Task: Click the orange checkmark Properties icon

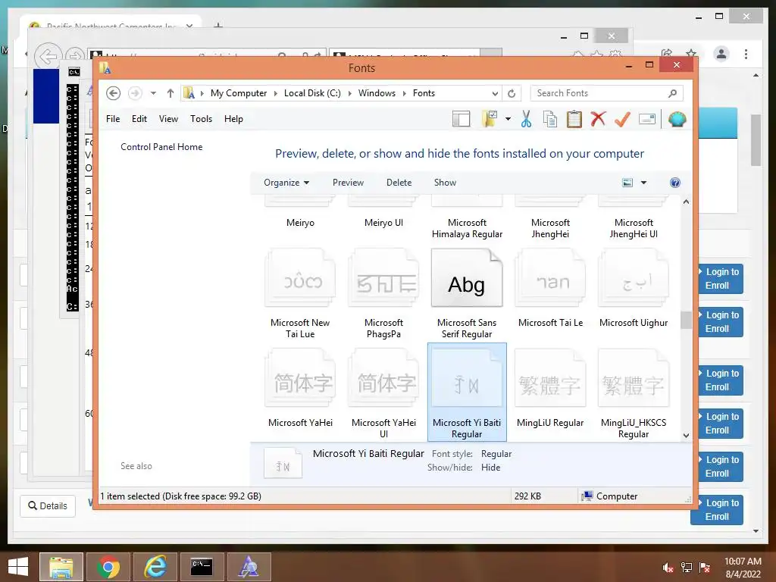Action: 622,119
